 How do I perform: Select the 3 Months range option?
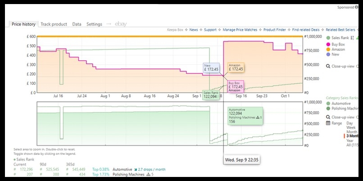pyautogui.click(x=352, y=136)
